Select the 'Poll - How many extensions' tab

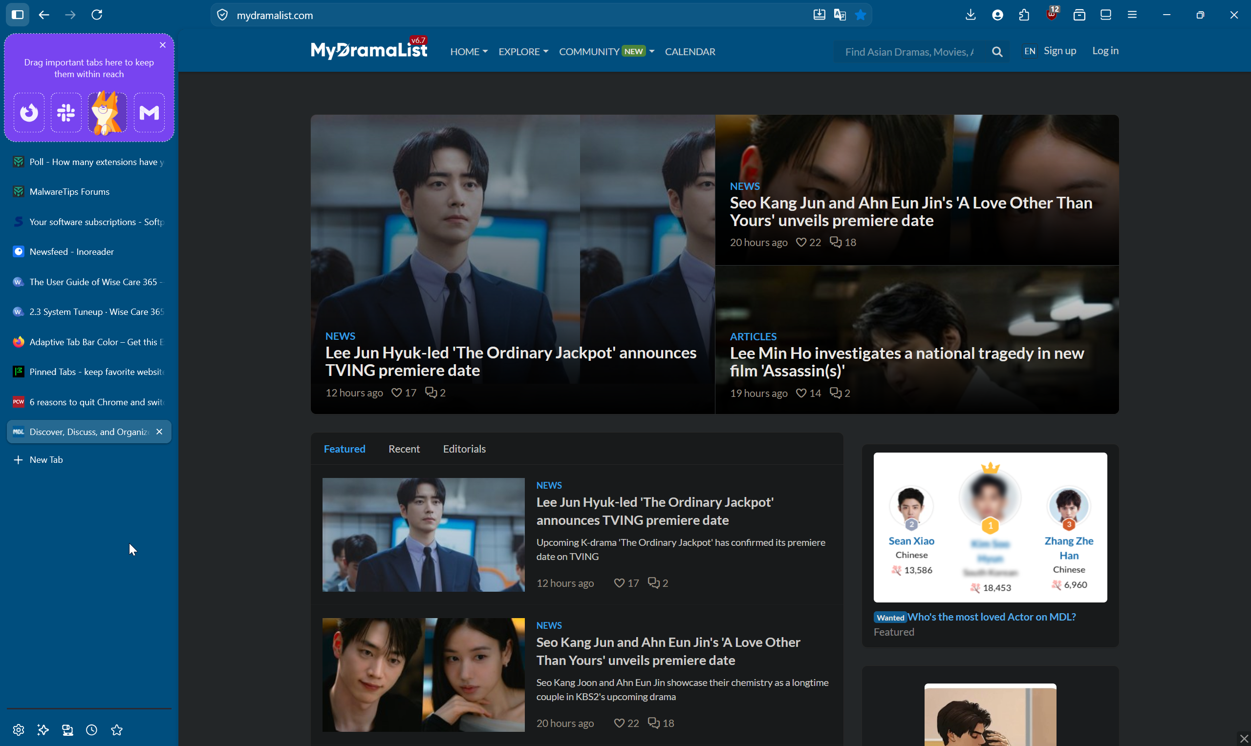89,162
